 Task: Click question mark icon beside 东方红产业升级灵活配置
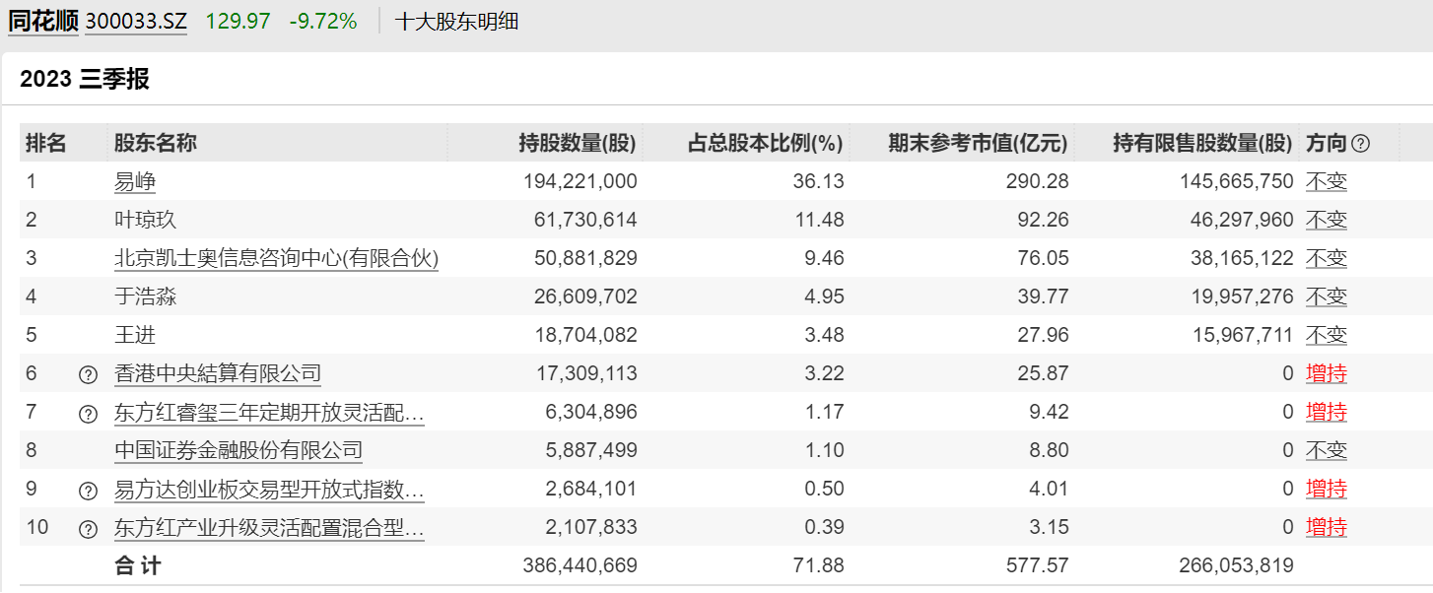click(x=88, y=528)
